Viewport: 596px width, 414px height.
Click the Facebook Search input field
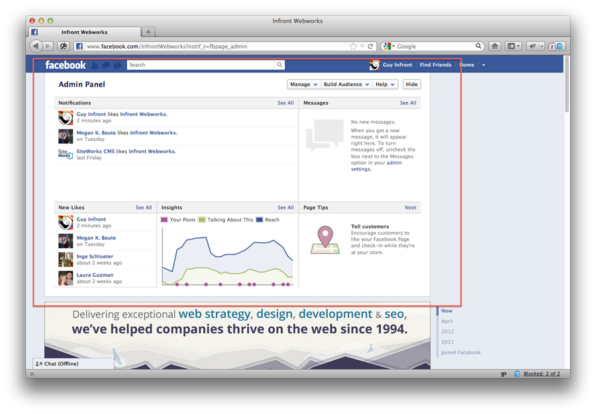click(201, 65)
